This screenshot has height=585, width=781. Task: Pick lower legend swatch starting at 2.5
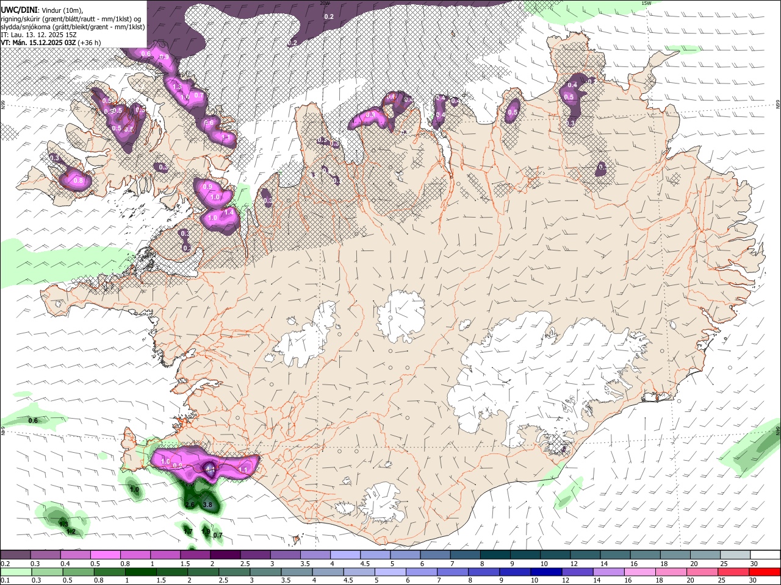click(x=234, y=572)
